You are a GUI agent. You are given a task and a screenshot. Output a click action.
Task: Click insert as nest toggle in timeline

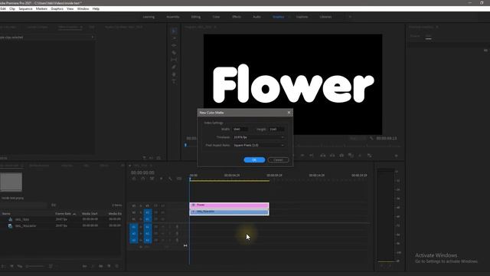134,179
